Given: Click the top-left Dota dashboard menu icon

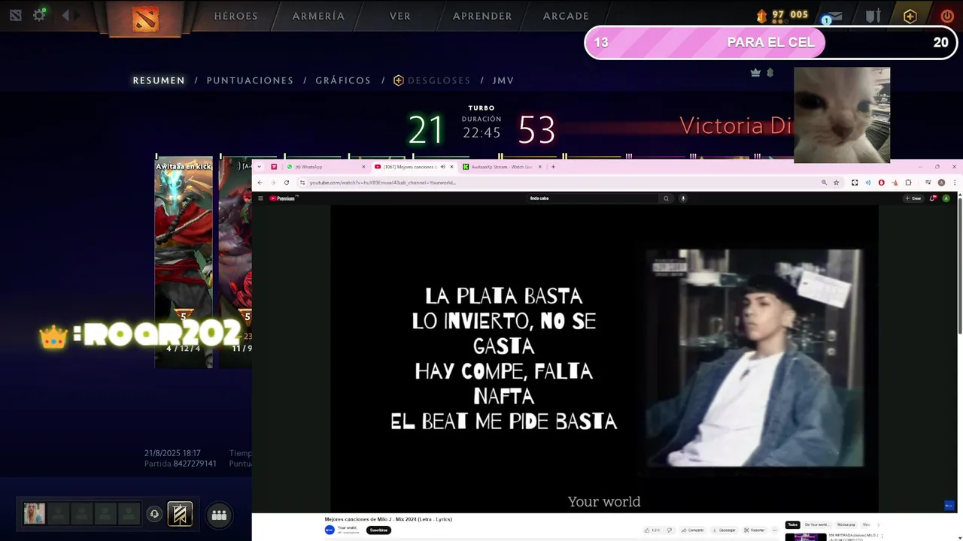Looking at the screenshot, I should 15,15.
